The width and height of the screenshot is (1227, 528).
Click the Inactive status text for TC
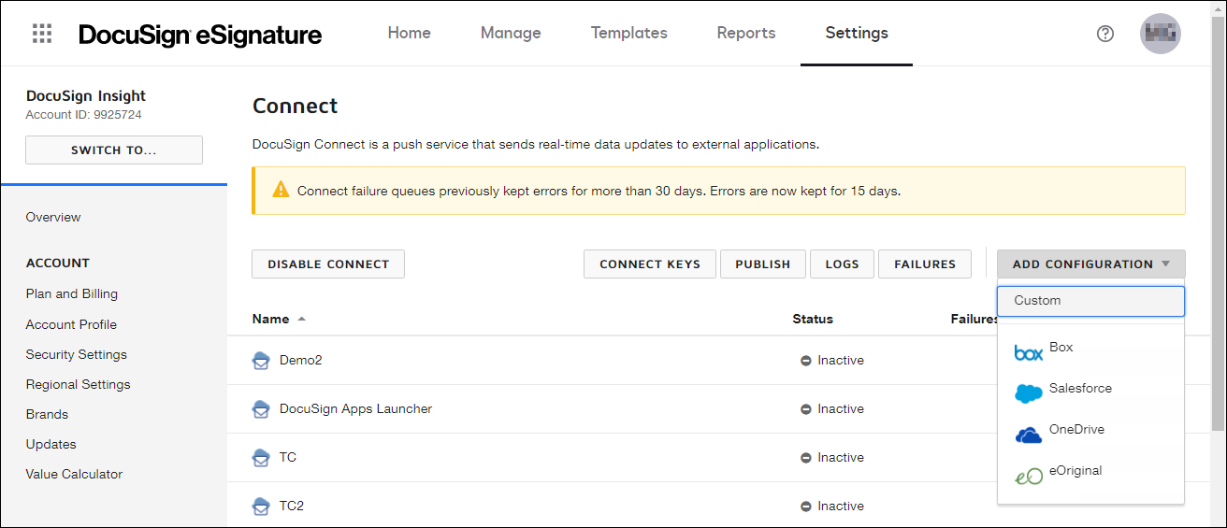(x=841, y=457)
